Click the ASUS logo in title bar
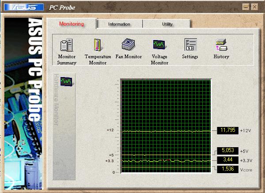 pyautogui.click(x=24, y=7)
